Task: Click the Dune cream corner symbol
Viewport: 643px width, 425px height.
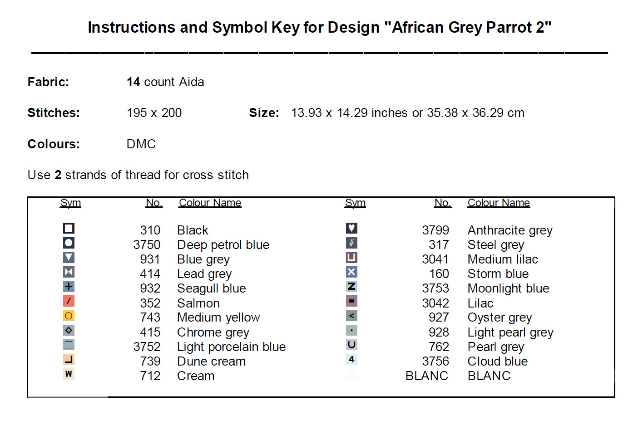Action: coord(69,359)
